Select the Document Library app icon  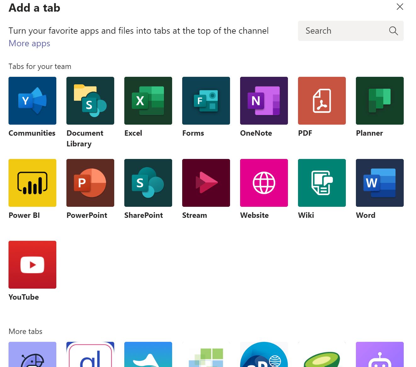click(x=90, y=101)
